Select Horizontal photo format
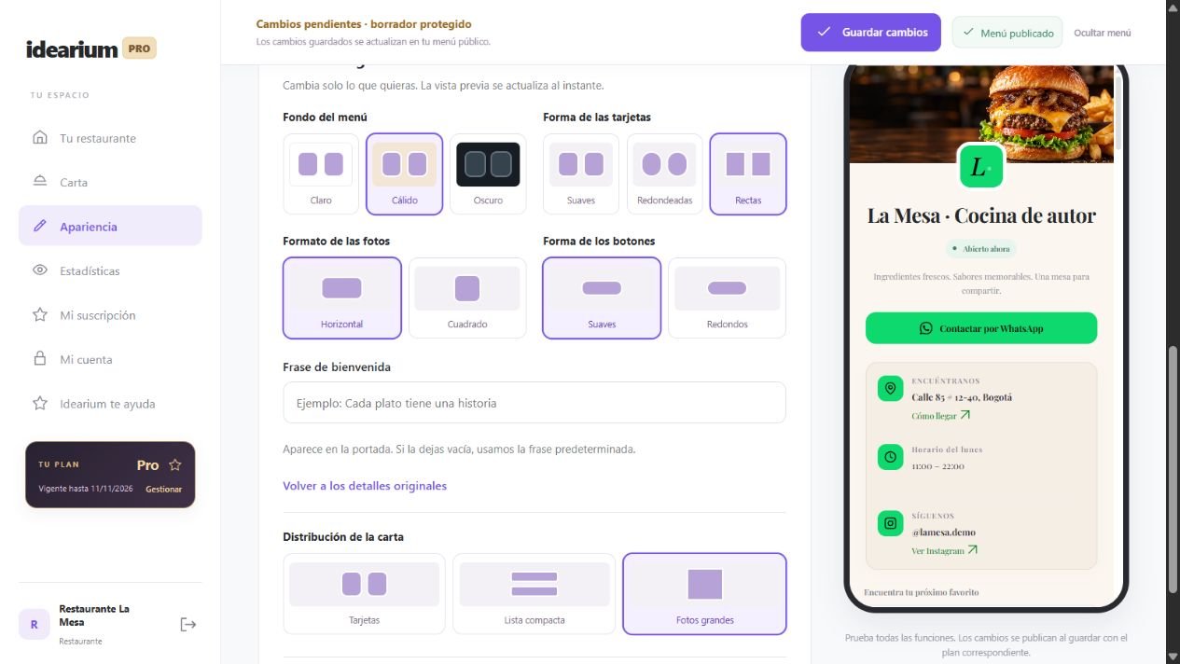Screen dimensions: 1180x664 pyautogui.click(x=342, y=297)
